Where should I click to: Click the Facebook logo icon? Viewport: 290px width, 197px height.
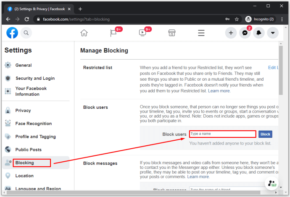click(x=12, y=33)
